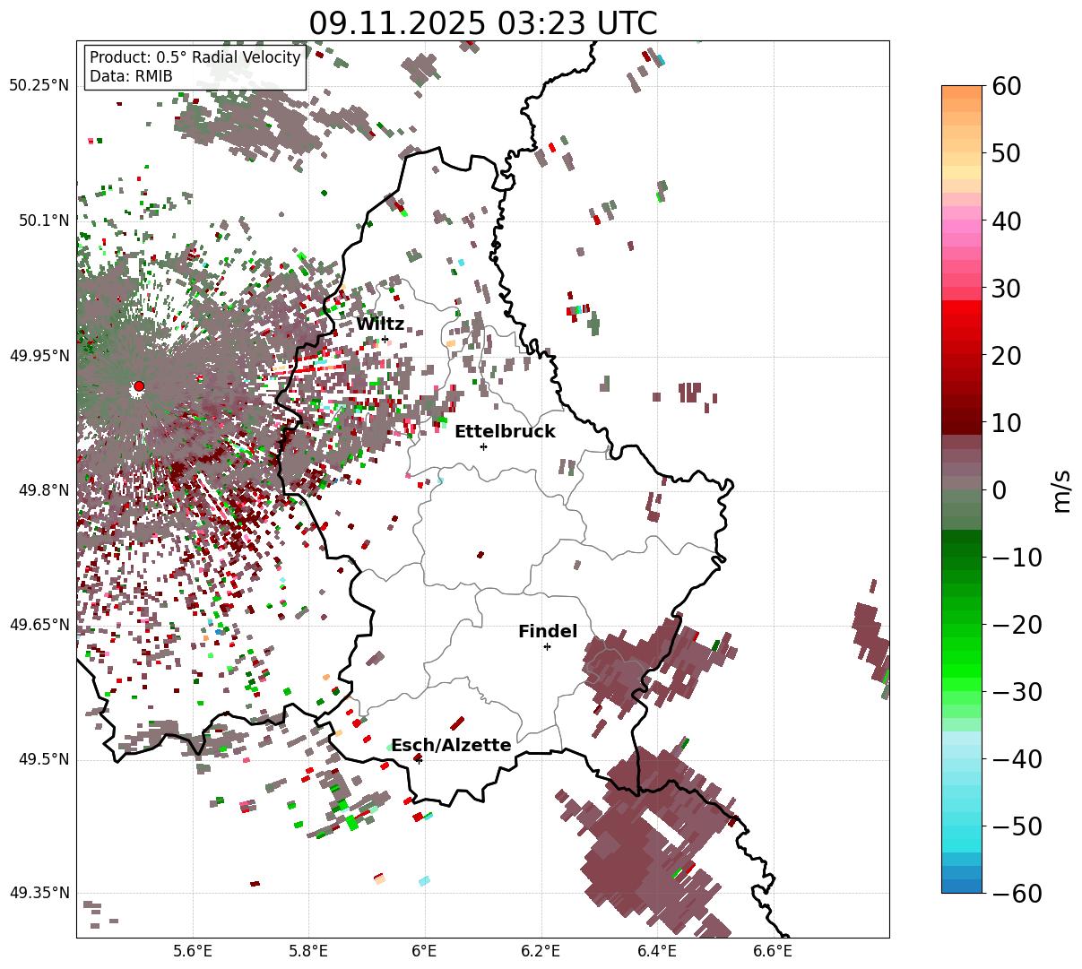Click the colorbar label −30
This screenshot has width=1082, height=969.
(1017, 692)
